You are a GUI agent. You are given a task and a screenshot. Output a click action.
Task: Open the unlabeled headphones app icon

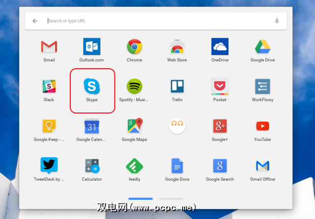[177, 126]
